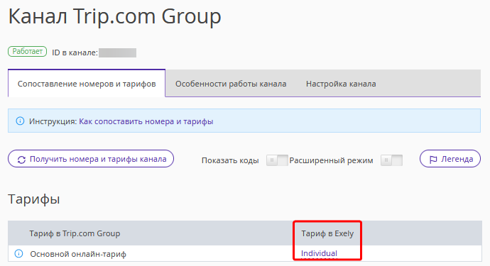Click the Тариф в Trip.com Group column header
The image size is (490, 266).
[75, 233]
